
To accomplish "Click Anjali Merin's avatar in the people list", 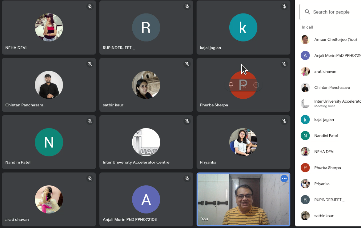I will click(305, 56).
